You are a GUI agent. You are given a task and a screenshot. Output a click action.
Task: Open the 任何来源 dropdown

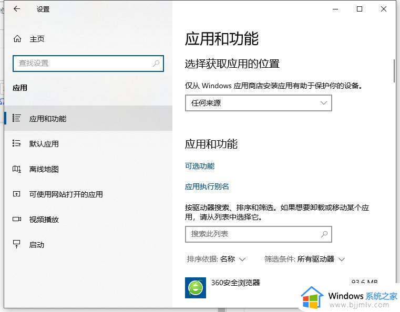[x=259, y=103]
